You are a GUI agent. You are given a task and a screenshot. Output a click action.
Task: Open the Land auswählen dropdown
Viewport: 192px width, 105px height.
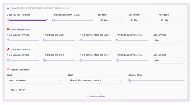(35, 81)
